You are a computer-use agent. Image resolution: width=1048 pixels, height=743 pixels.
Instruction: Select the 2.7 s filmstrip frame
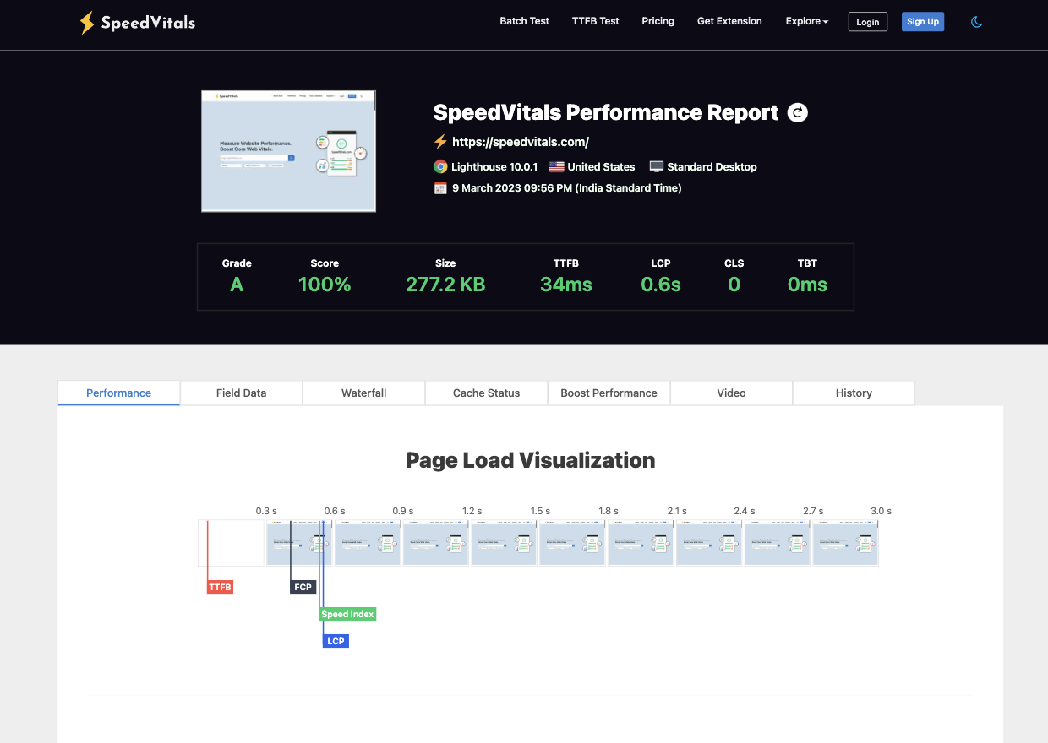[846, 543]
